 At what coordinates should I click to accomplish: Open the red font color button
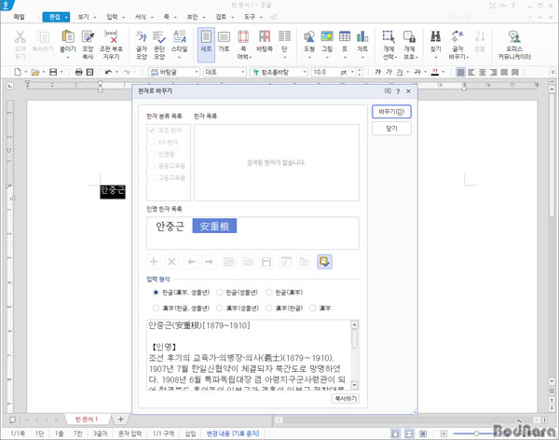[434, 72]
